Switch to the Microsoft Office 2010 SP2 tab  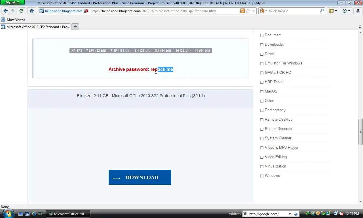(x=35, y=27)
